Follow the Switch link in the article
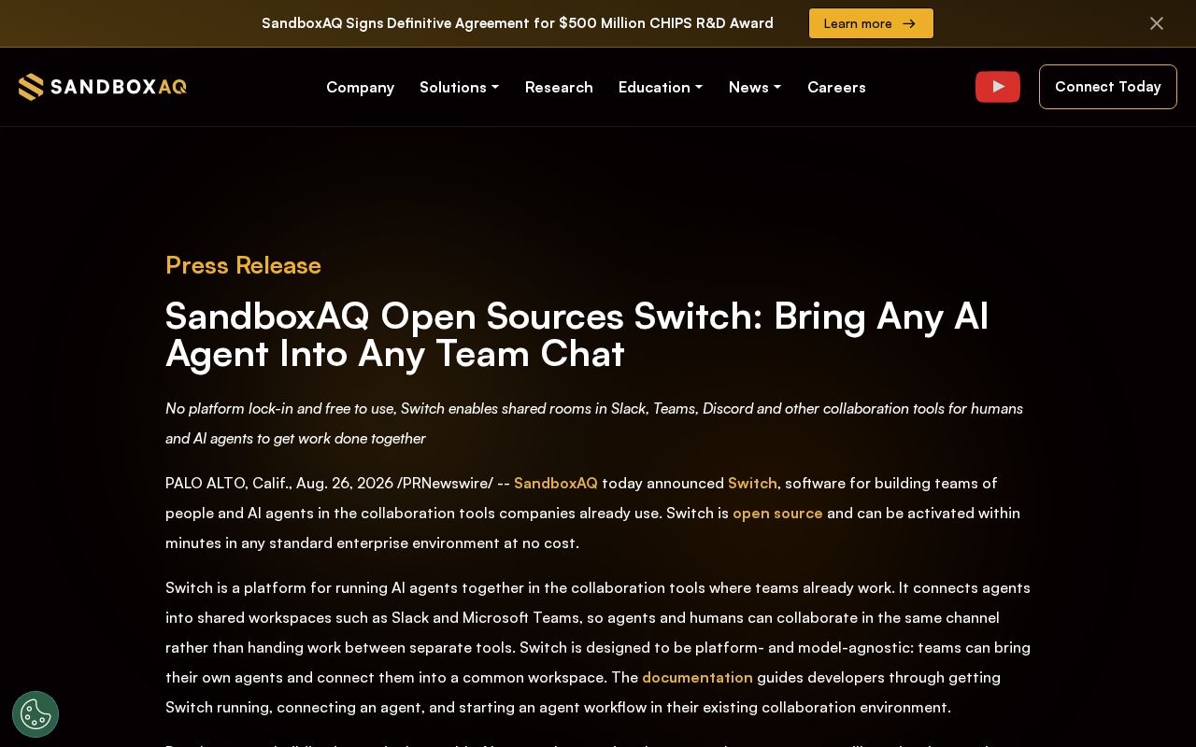The width and height of the screenshot is (1196, 747). (752, 483)
